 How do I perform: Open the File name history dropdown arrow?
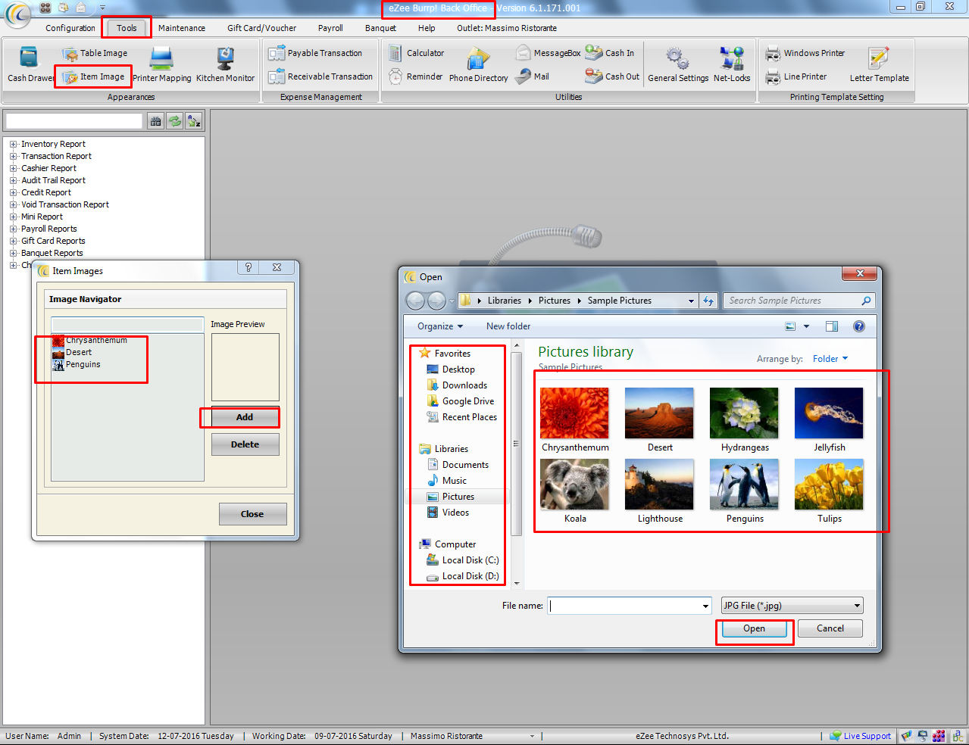(x=705, y=606)
